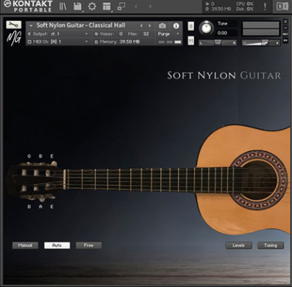
Task: Open the library browser icon
Action: 63,7
